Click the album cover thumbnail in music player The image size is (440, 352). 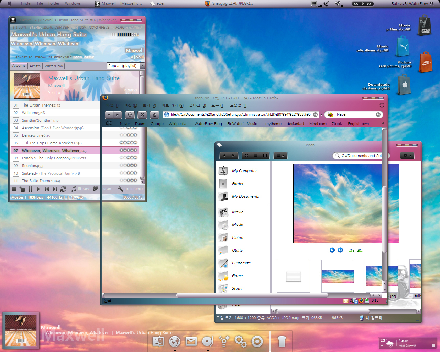point(27,86)
